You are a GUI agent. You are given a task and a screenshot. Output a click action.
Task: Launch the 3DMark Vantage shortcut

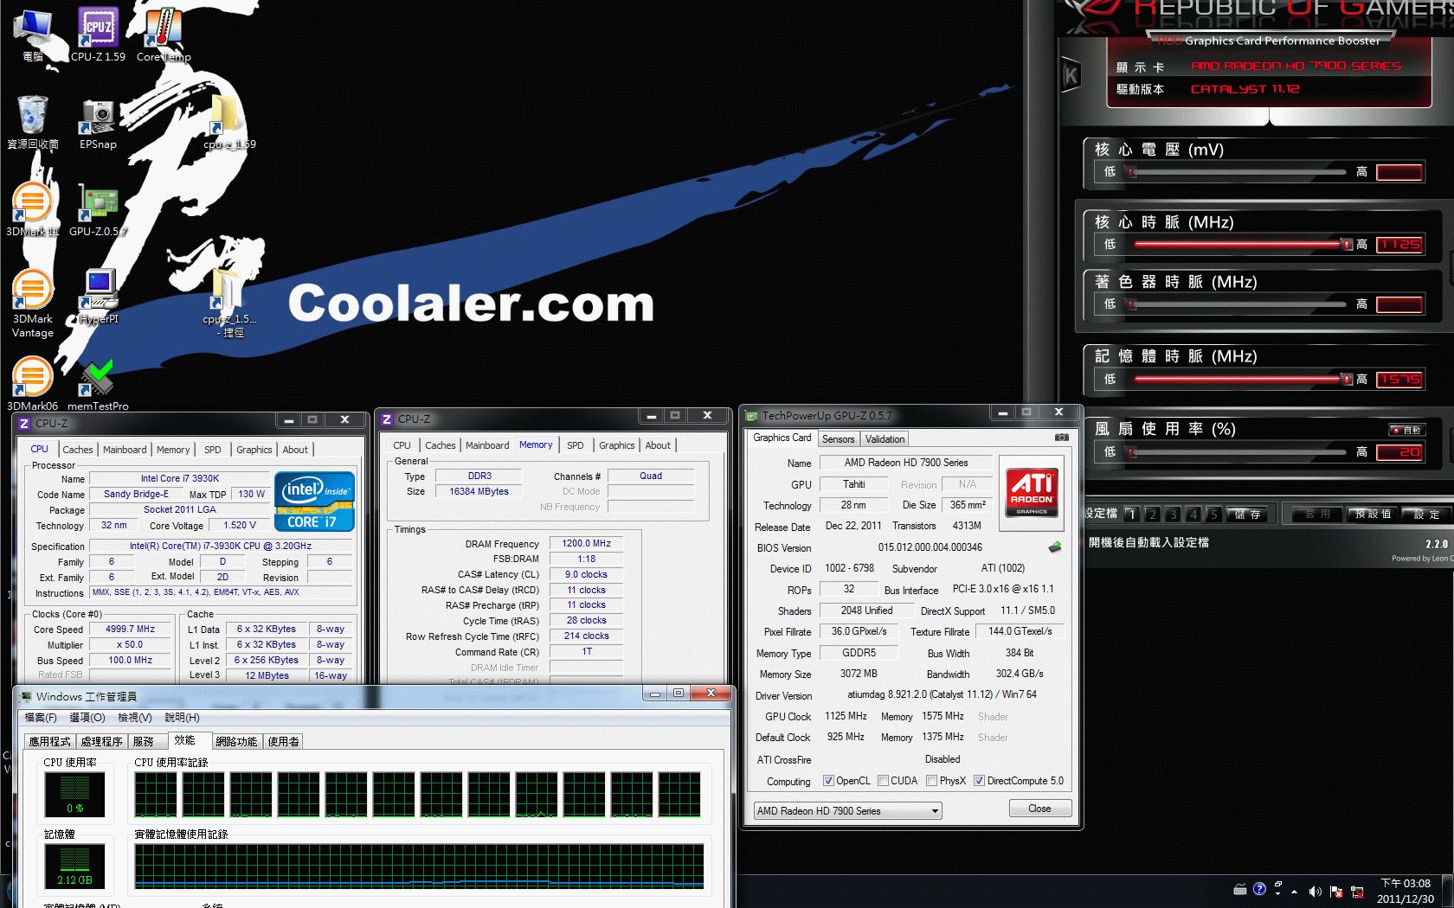point(33,303)
